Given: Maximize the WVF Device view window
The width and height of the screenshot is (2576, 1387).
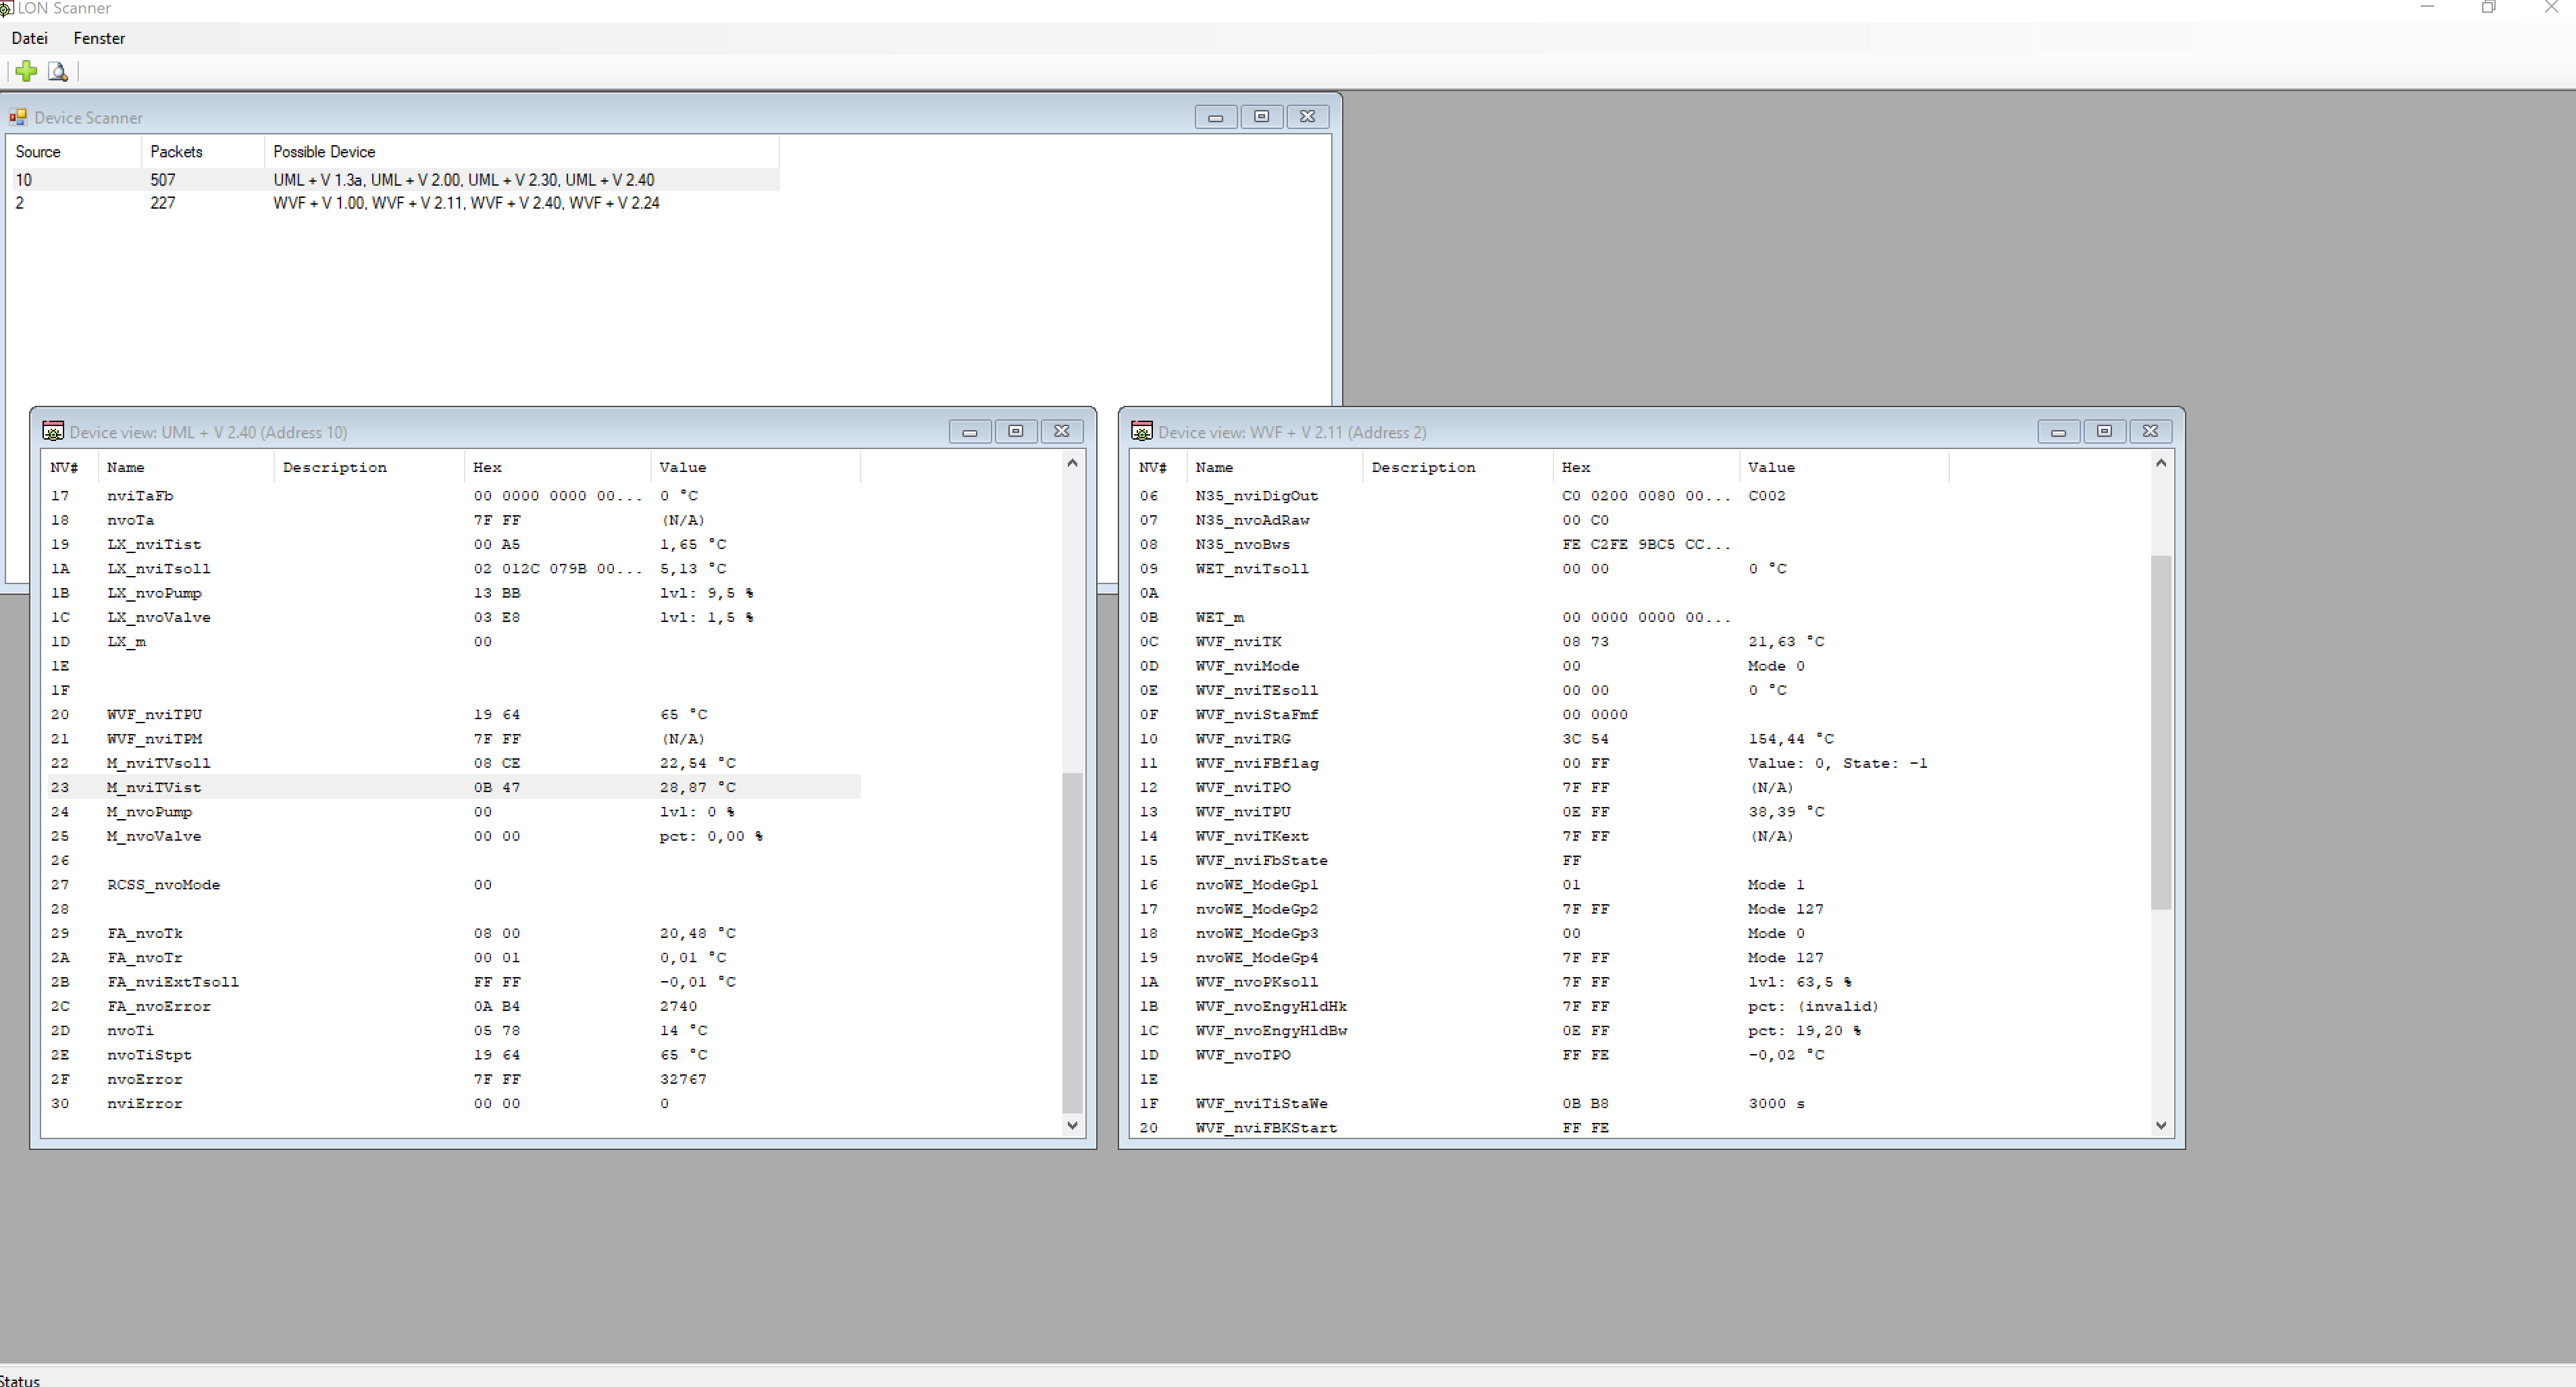Looking at the screenshot, I should click(2104, 431).
